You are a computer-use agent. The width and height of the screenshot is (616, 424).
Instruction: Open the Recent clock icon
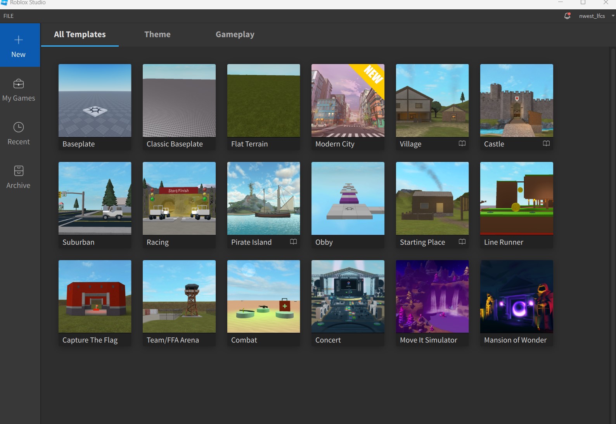[19, 127]
